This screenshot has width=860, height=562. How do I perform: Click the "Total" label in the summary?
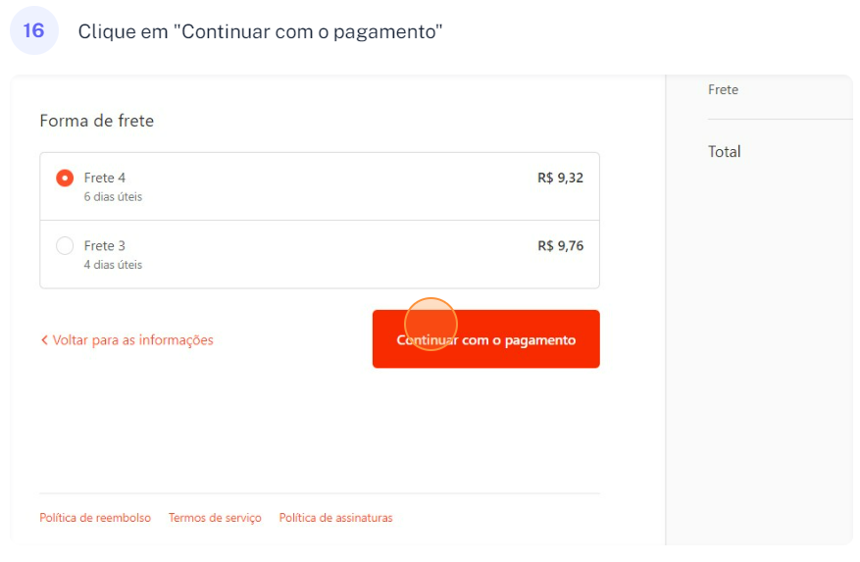click(725, 152)
